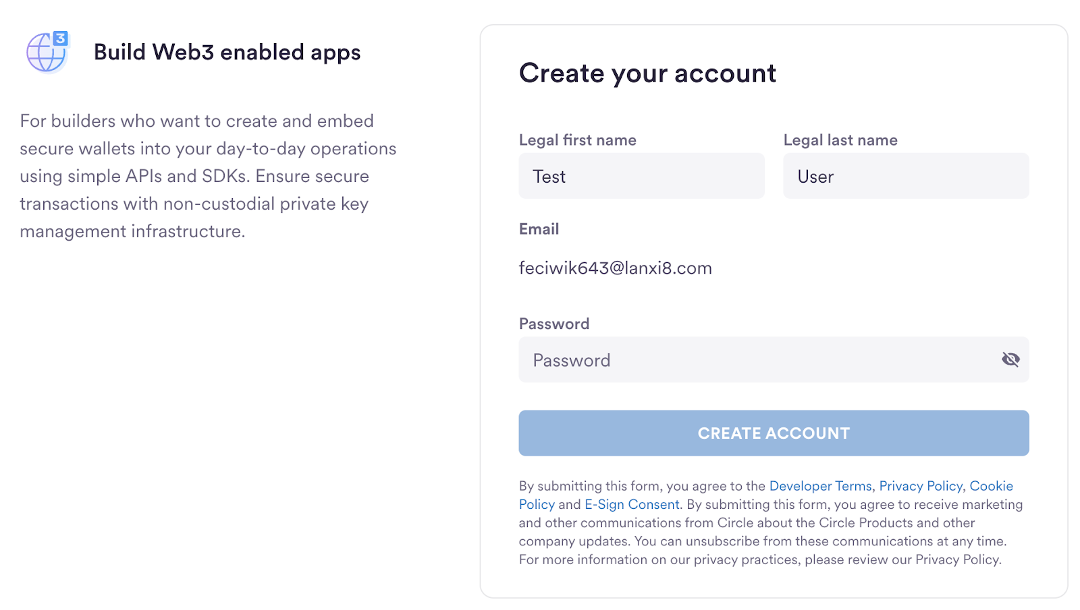The width and height of the screenshot is (1080, 610).
Task: Open the first Privacy Policy link
Action: coord(921,486)
